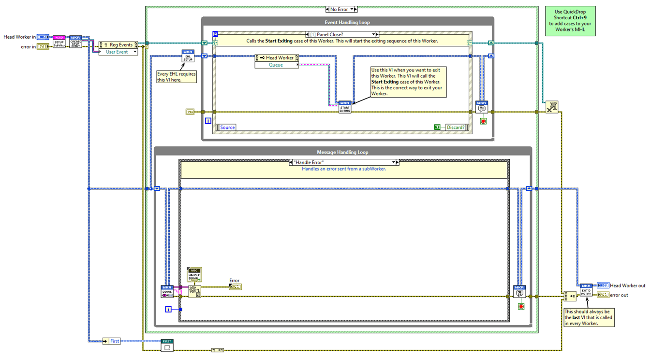Click the error constant left of the event loop
This screenshot has width=651, height=355.
(190, 112)
